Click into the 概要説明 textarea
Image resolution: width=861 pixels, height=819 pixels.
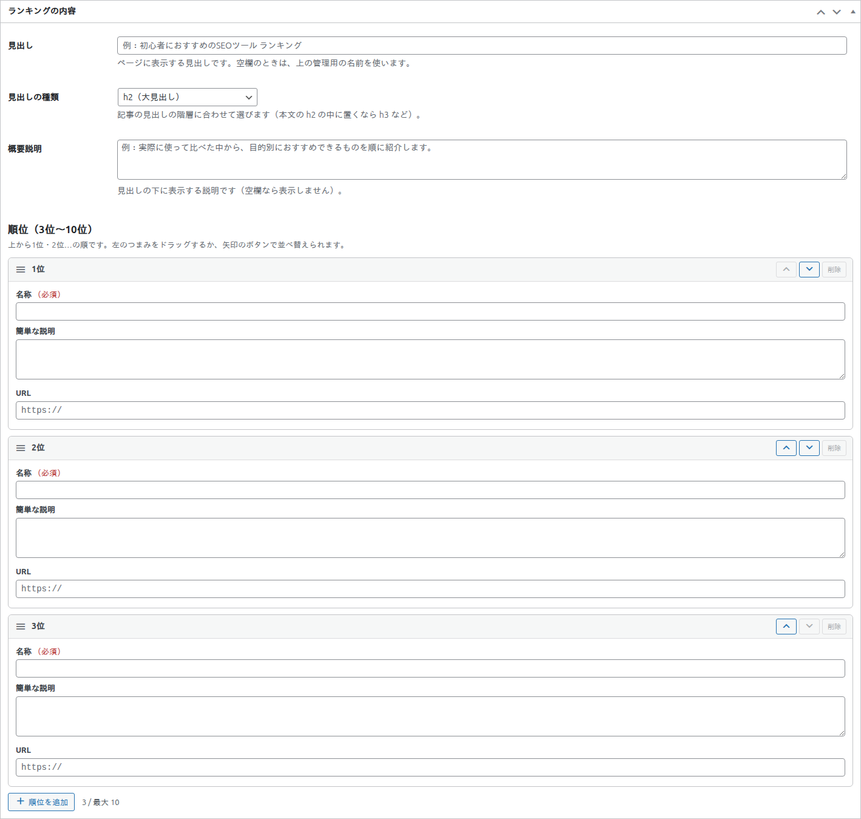(482, 160)
